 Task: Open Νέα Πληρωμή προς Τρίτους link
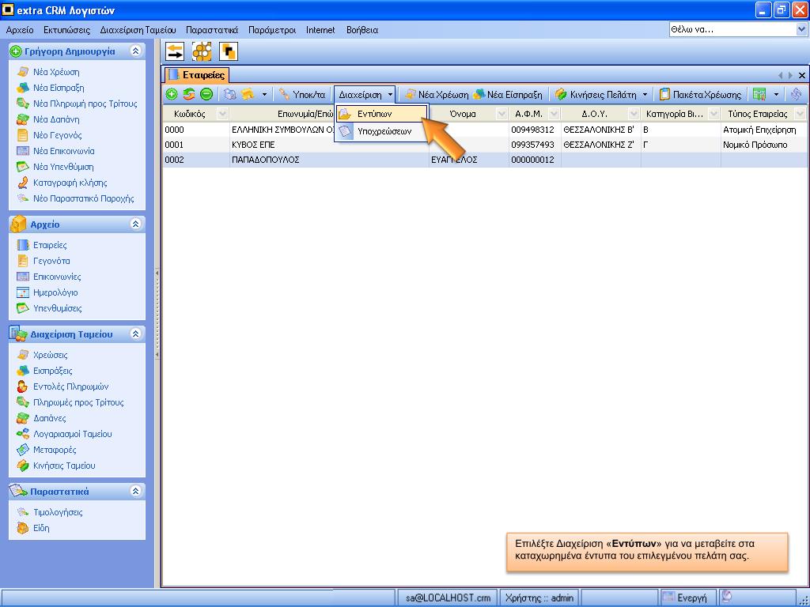(85, 104)
